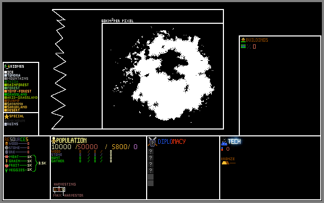The height and width of the screenshot is (203, 324).
Task: Click the Biomes globe icon
Action: pos(7,66)
